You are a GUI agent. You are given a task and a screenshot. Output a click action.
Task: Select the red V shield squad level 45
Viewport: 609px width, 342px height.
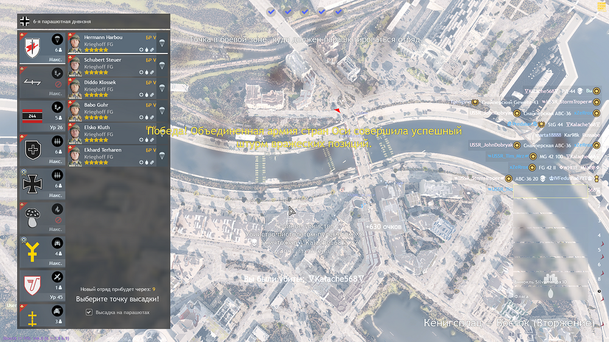coord(42,285)
